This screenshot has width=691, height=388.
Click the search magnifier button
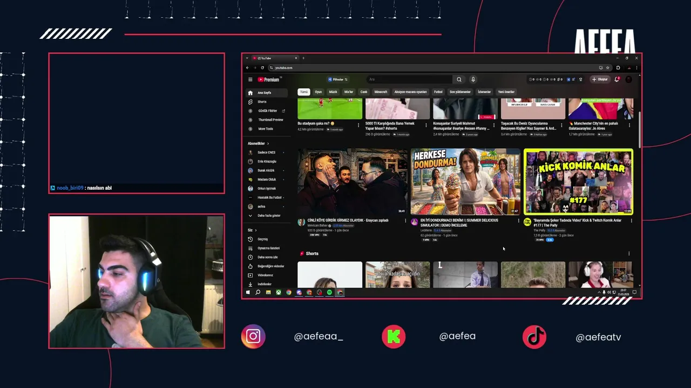click(459, 80)
